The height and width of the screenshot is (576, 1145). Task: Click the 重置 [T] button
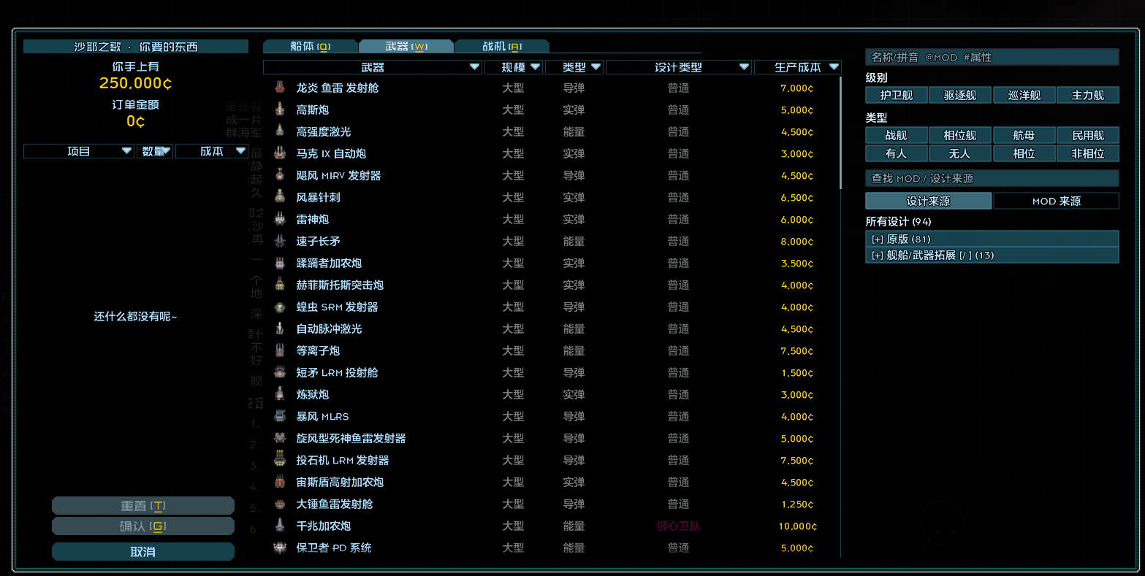(143, 506)
